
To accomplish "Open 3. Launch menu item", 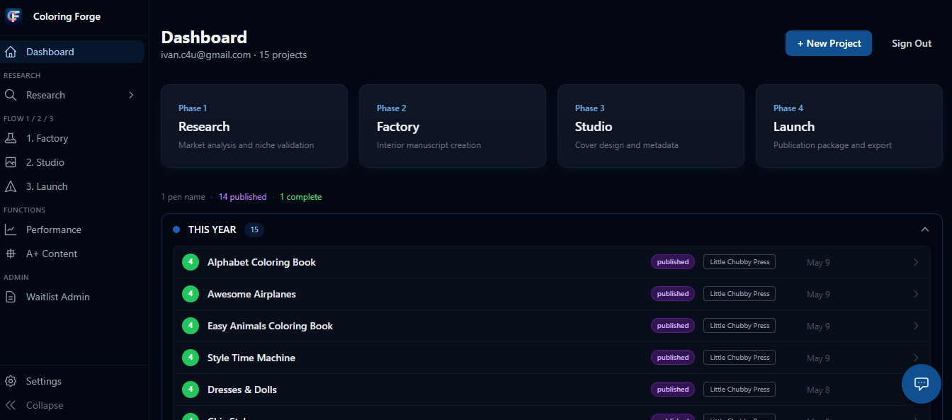I will point(72,186).
